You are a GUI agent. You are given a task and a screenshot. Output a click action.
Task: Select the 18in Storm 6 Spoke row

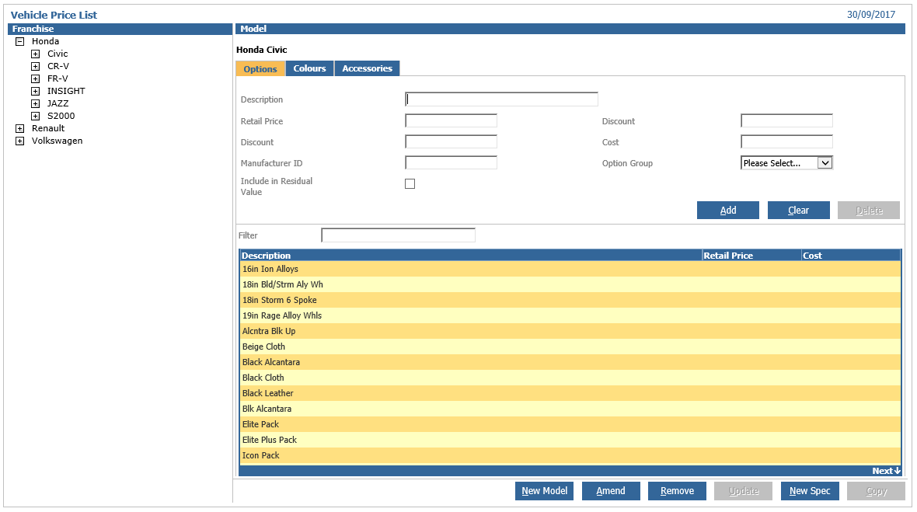tap(570, 300)
